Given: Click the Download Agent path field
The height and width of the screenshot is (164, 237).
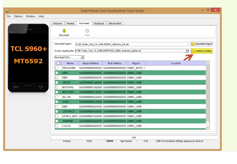Looking at the screenshot, I should pyautogui.click(x=132, y=44).
